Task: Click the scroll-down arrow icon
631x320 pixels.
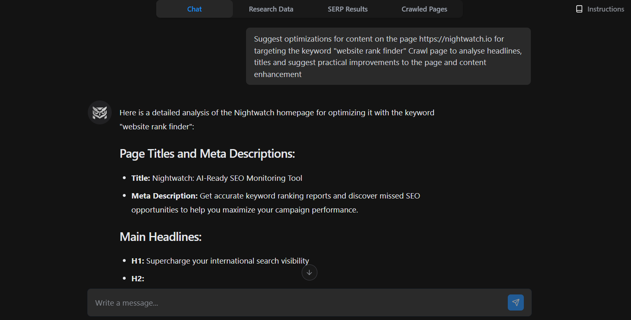Action: pos(309,273)
